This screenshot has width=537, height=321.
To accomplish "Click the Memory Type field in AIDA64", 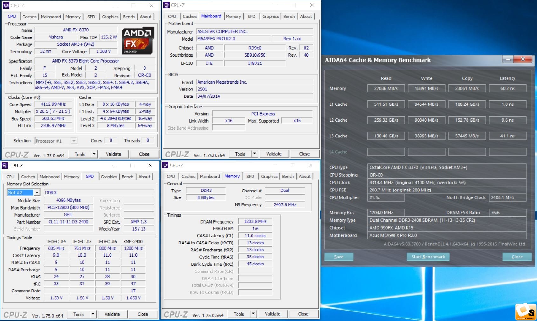I will pos(447,220).
